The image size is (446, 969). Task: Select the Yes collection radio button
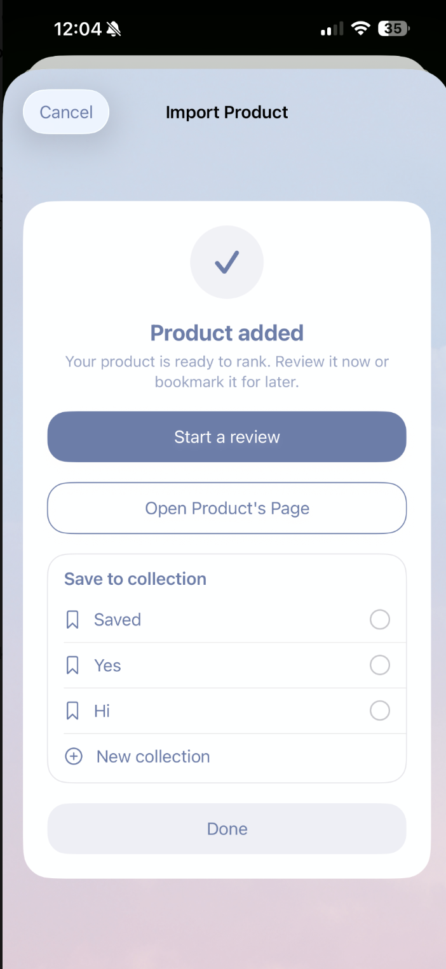pyautogui.click(x=380, y=665)
